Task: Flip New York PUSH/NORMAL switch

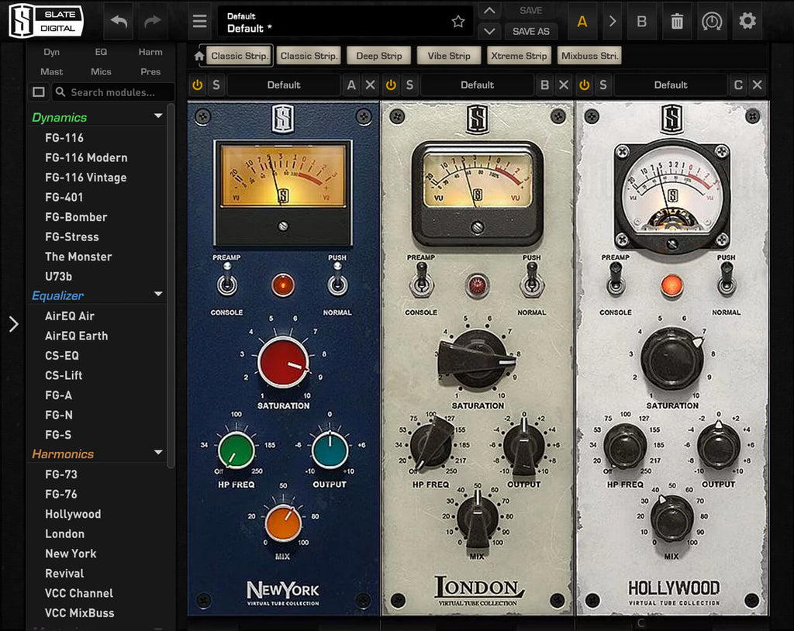Action: point(337,281)
